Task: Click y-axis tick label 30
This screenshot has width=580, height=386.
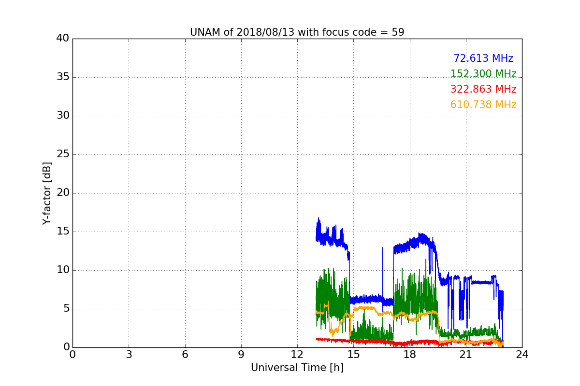Action: point(63,116)
